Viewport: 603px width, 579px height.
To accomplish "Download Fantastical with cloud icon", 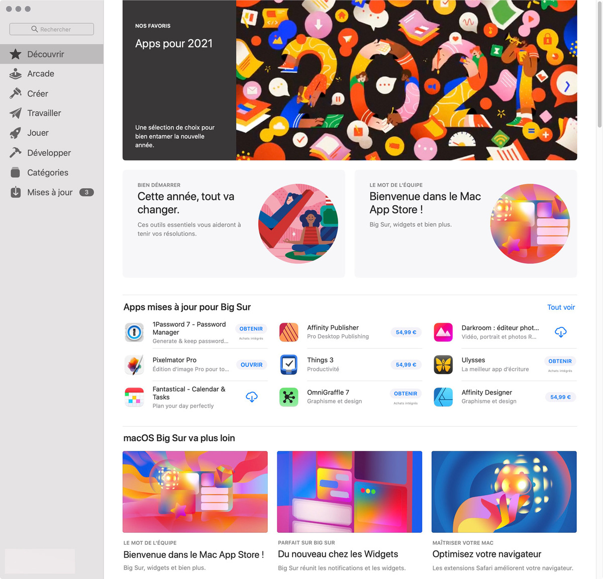I will click(252, 397).
